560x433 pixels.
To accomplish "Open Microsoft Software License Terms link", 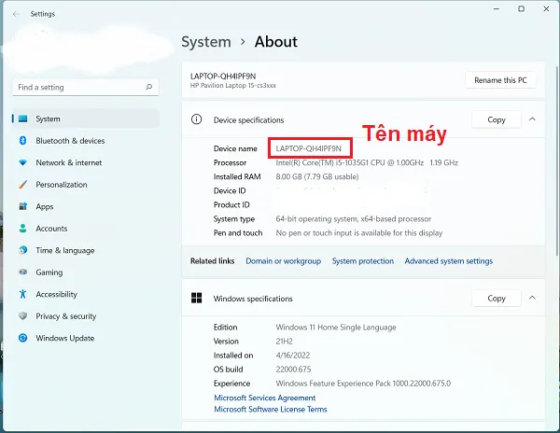I will (x=270, y=409).
